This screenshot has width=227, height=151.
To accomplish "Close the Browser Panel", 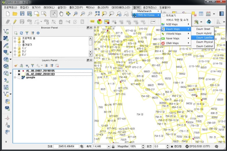I will click(x=91, y=27).
